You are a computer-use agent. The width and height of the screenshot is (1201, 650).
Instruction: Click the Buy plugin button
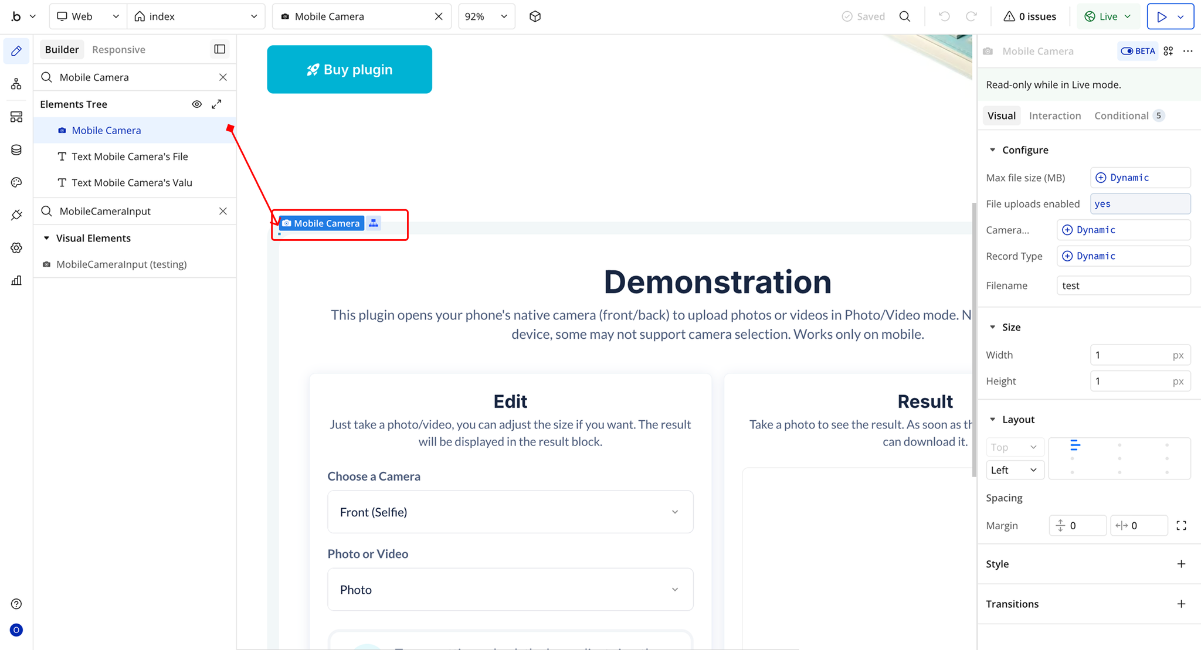(350, 69)
